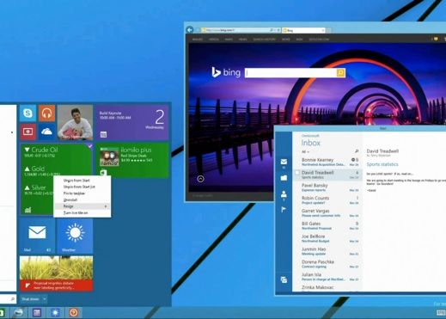Open the Mail envelope tile

37,236
